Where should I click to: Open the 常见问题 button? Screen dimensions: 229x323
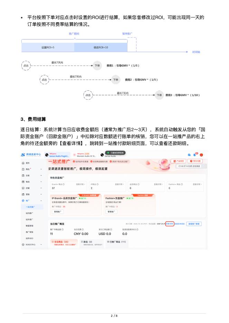pos(195,161)
